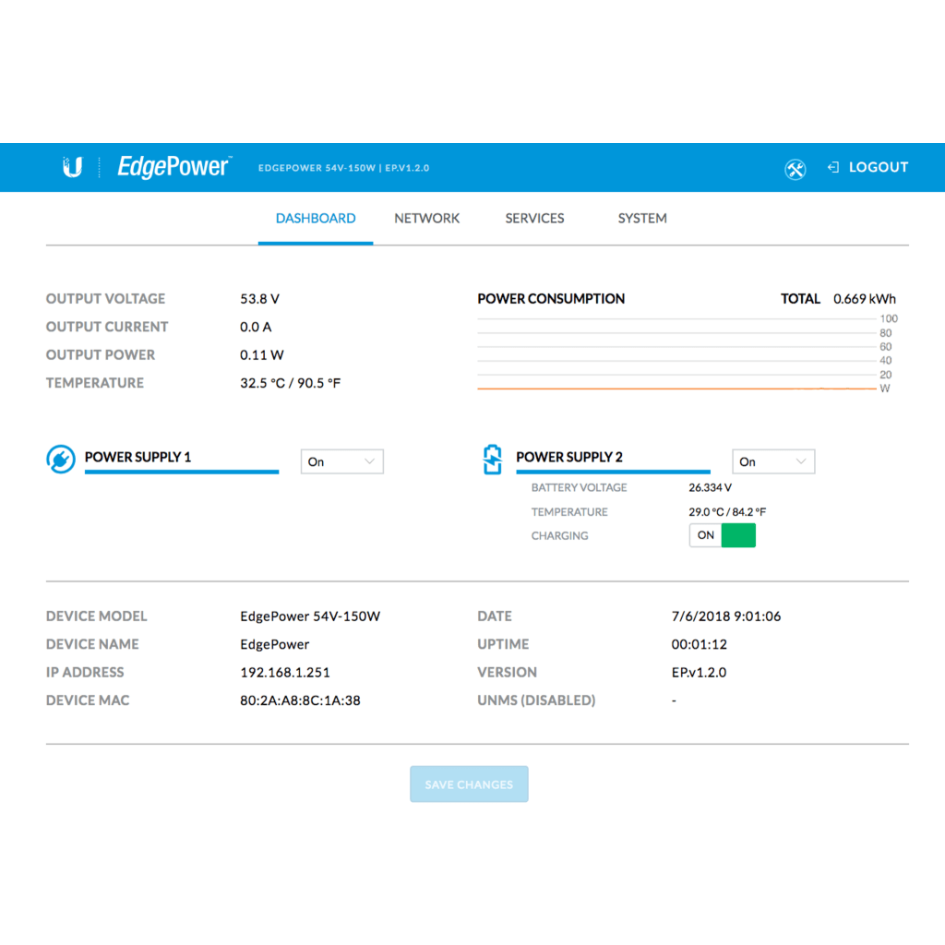Image resolution: width=945 pixels, height=945 pixels.
Task: Click the MAC address 80:2A:A8:8C:1A:38
Action: pyautogui.click(x=300, y=700)
